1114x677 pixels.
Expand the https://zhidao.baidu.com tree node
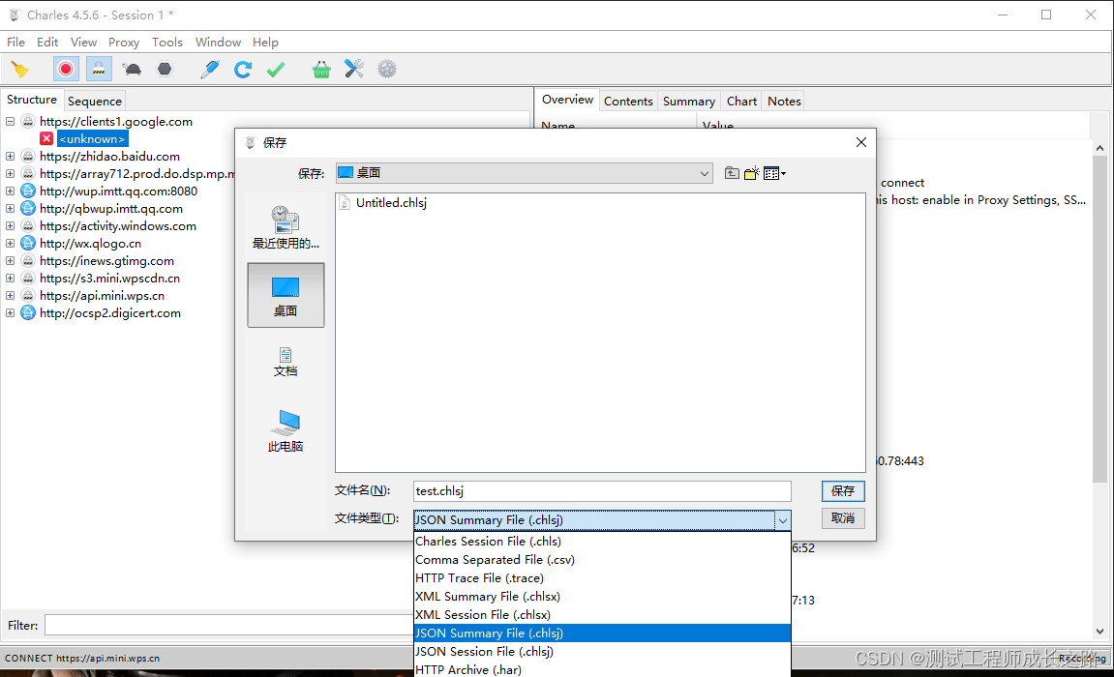10,156
